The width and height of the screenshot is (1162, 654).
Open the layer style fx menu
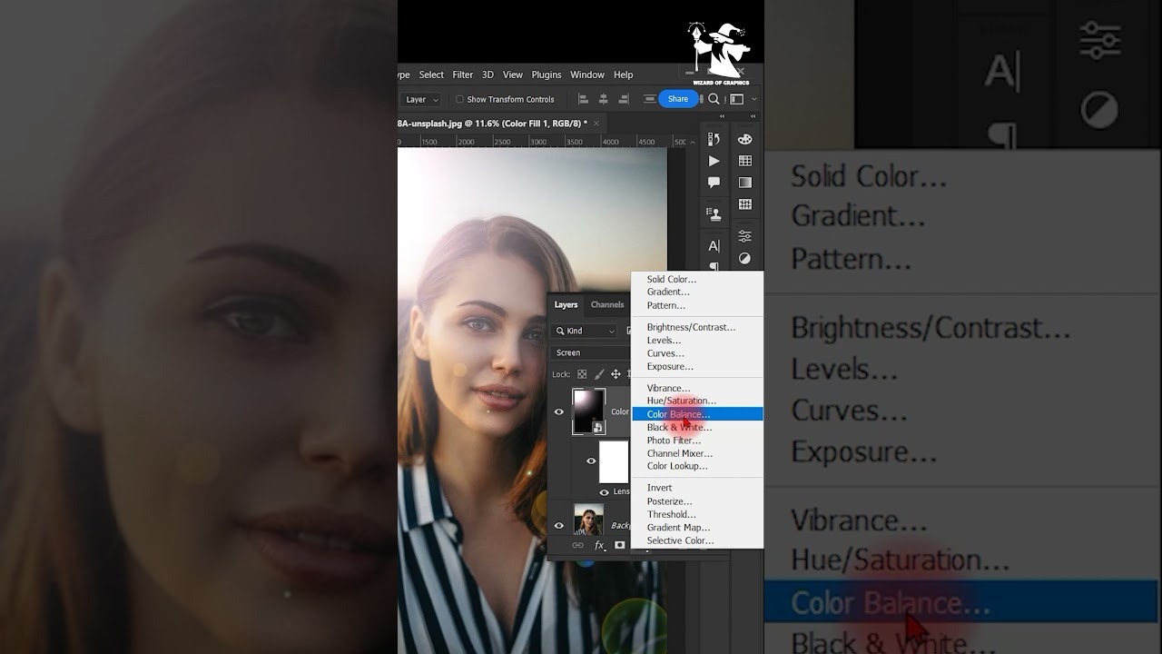click(x=599, y=545)
